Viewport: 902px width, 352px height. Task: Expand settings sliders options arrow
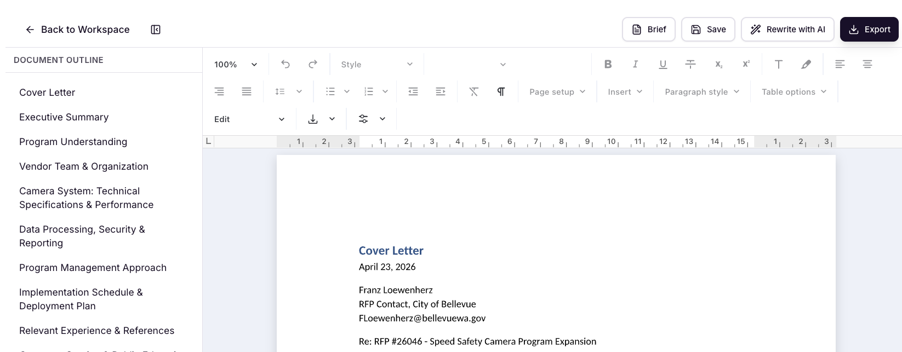383,119
